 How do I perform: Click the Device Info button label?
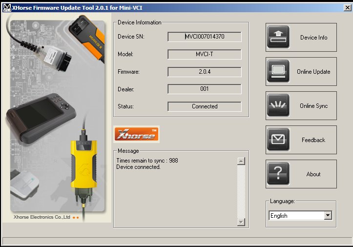(x=313, y=38)
